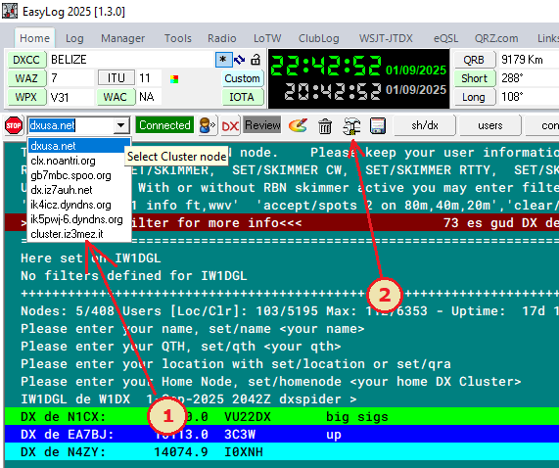The height and width of the screenshot is (468, 559).
Task: Click the QRB button
Action: click(475, 60)
